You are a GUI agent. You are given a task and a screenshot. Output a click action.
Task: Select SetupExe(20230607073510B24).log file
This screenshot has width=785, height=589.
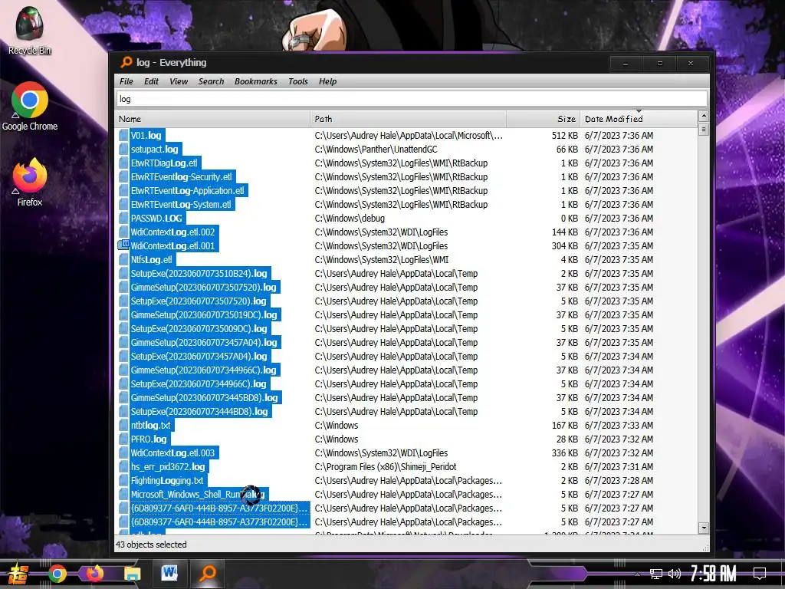(x=199, y=274)
